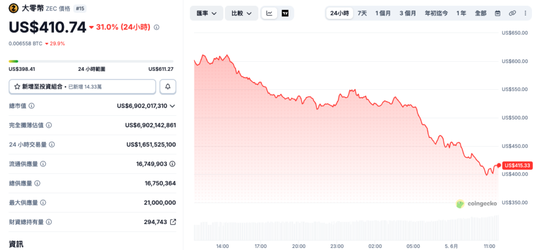Click the Zcash coin logo icon
541x250 pixels.
pyautogui.click(x=13, y=8)
